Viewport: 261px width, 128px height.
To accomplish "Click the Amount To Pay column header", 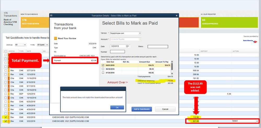I will 163,62.
